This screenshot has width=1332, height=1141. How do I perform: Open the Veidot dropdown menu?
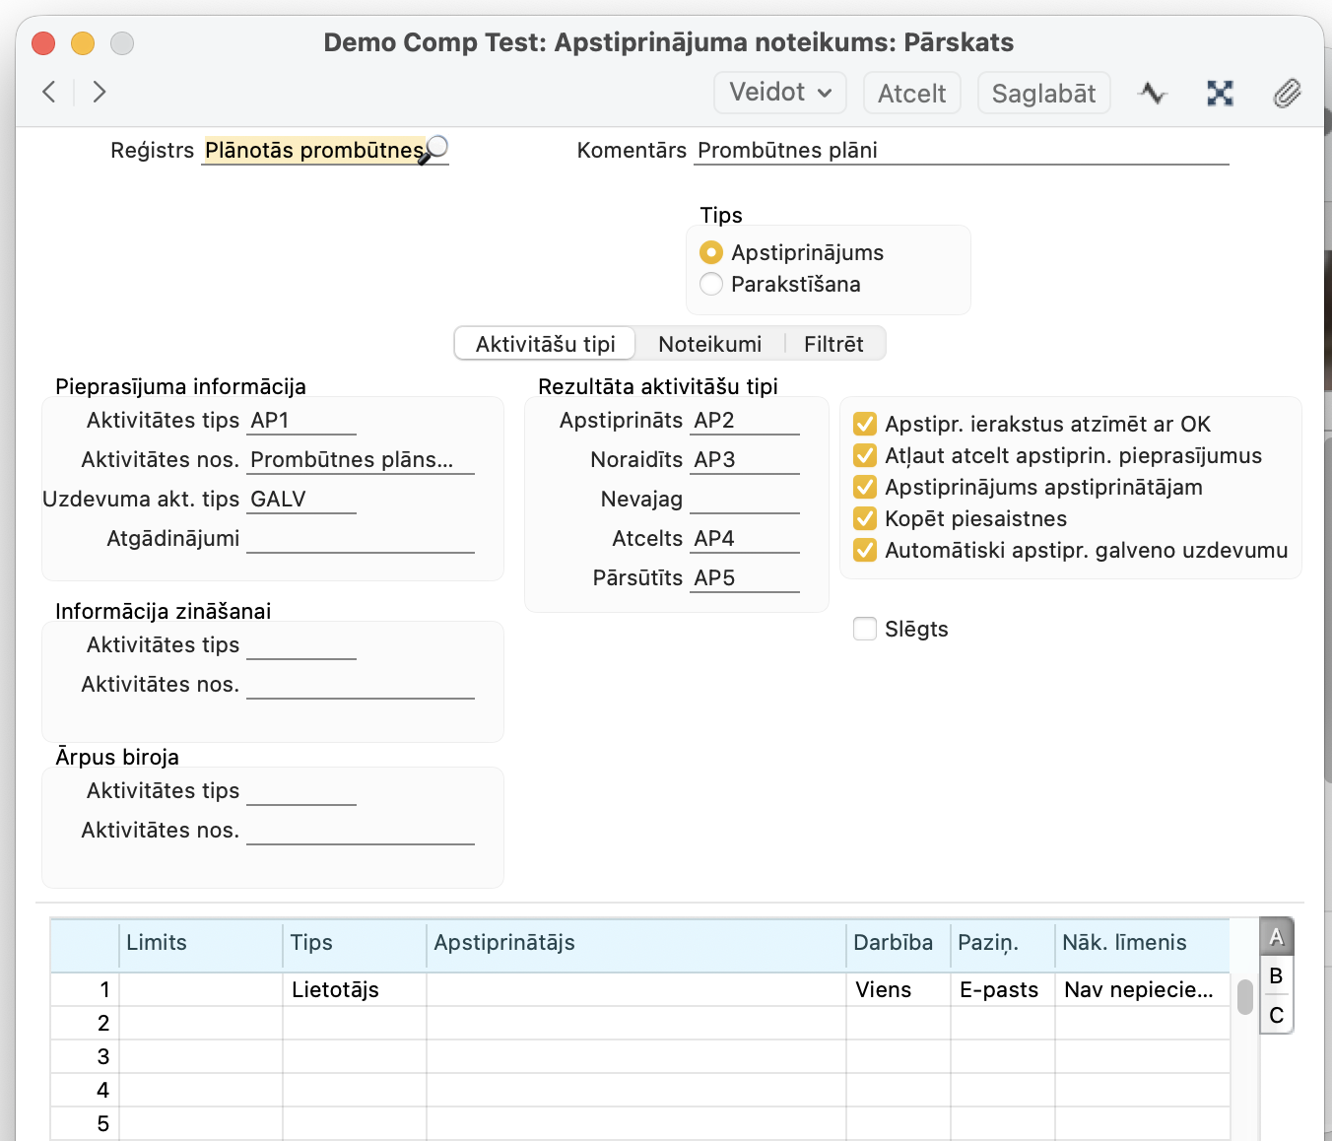click(x=780, y=93)
